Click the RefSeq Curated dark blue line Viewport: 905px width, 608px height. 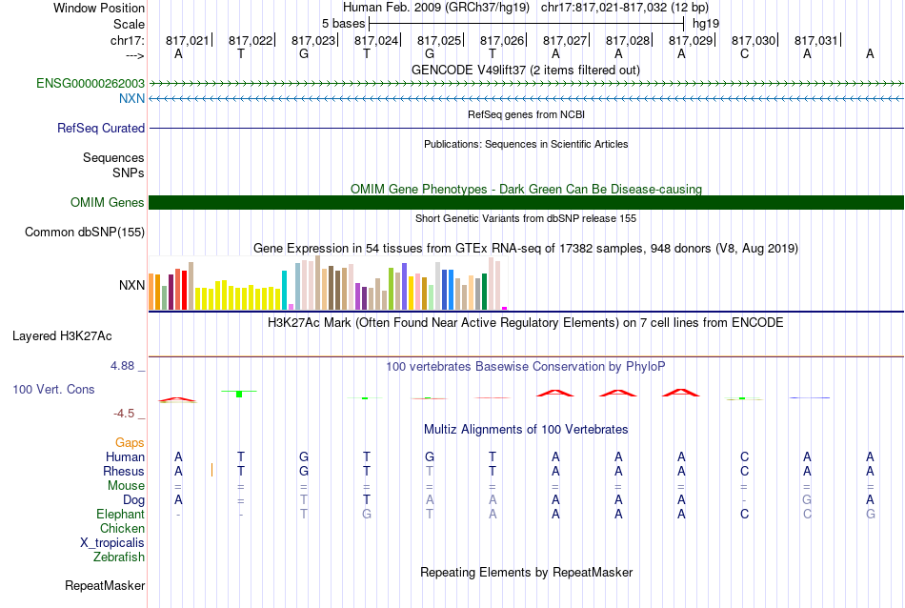[526, 129]
